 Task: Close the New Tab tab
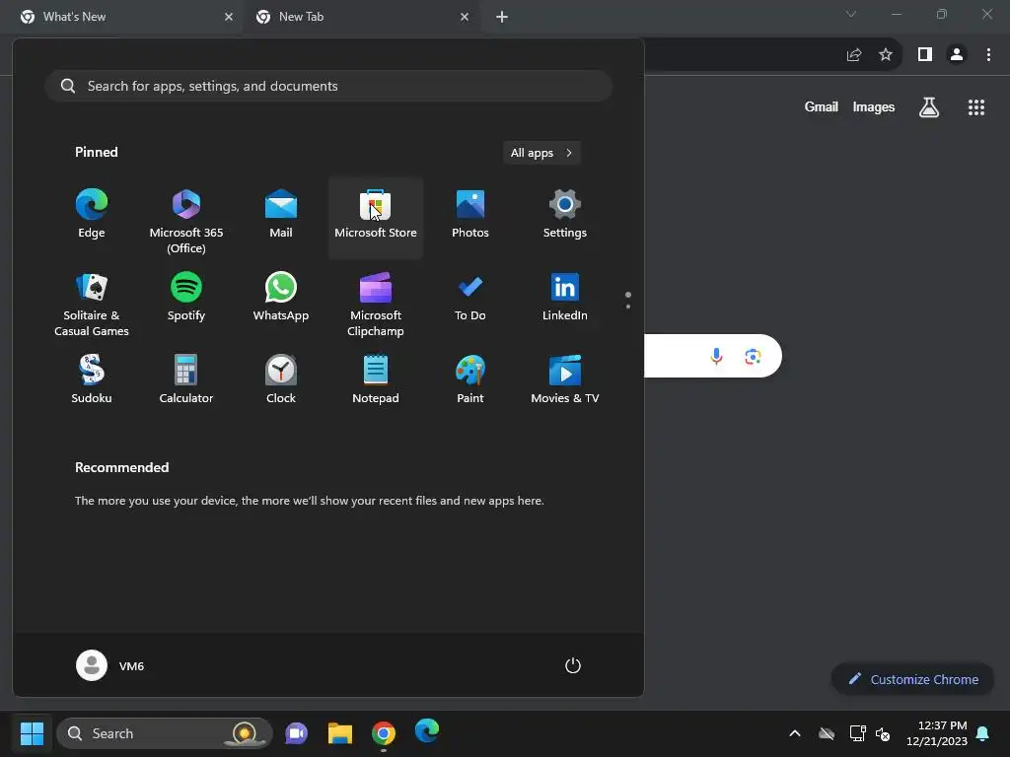click(465, 17)
